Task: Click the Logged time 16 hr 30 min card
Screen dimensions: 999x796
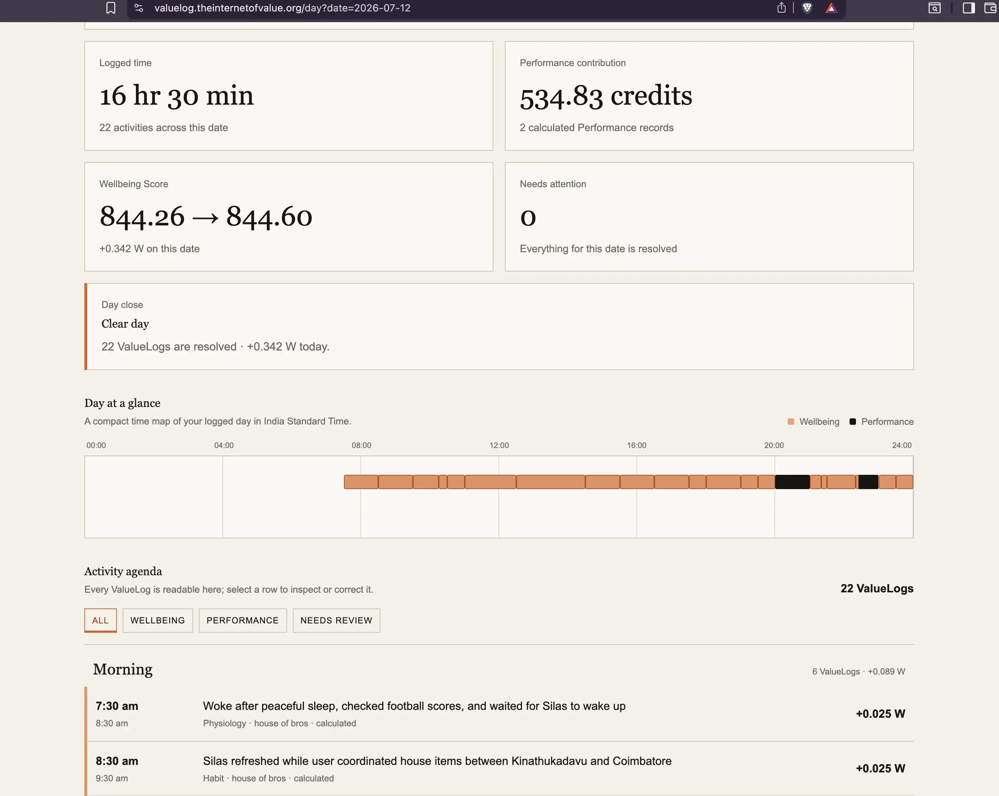Action: pyautogui.click(x=289, y=96)
